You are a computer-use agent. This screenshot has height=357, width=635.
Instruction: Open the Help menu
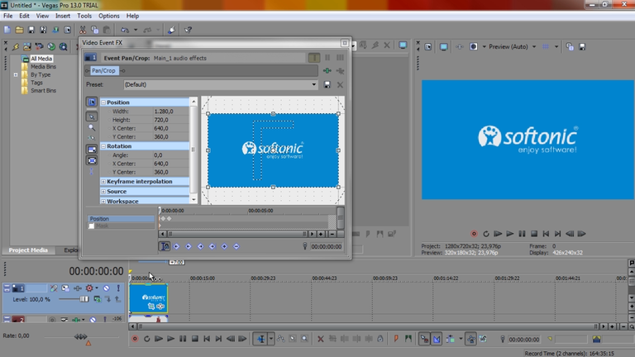click(x=132, y=17)
